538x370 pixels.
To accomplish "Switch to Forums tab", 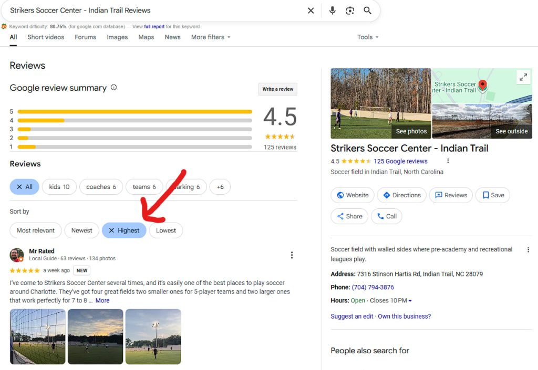I will coord(86,37).
